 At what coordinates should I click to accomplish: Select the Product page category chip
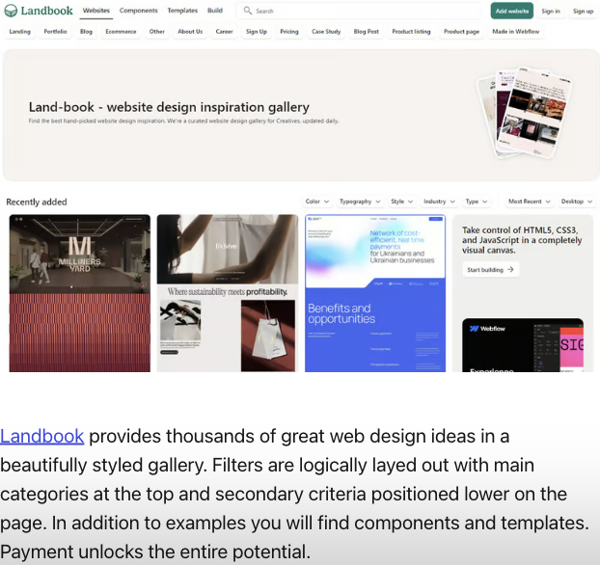pyautogui.click(x=461, y=32)
